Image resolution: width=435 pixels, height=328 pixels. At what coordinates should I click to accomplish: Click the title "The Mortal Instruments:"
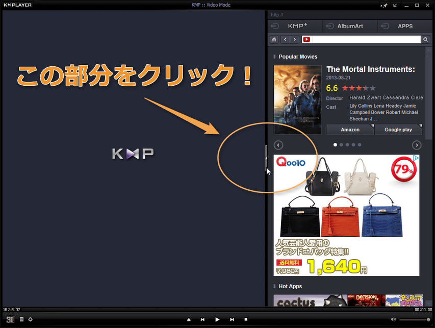(370, 69)
